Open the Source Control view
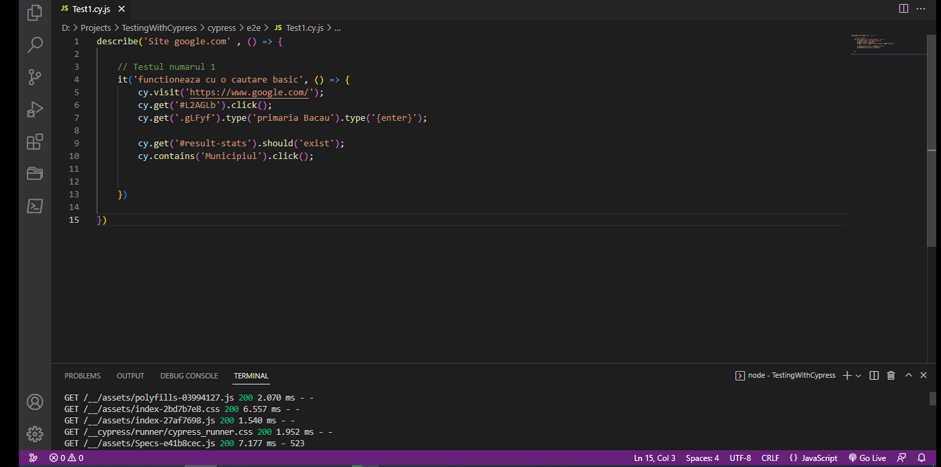Viewport: 941px width, 467px height. (x=34, y=76)
